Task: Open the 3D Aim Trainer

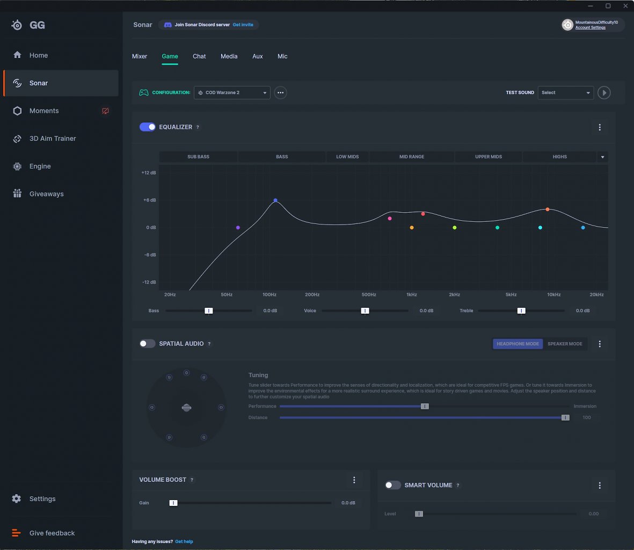Action: click(61, 139)
